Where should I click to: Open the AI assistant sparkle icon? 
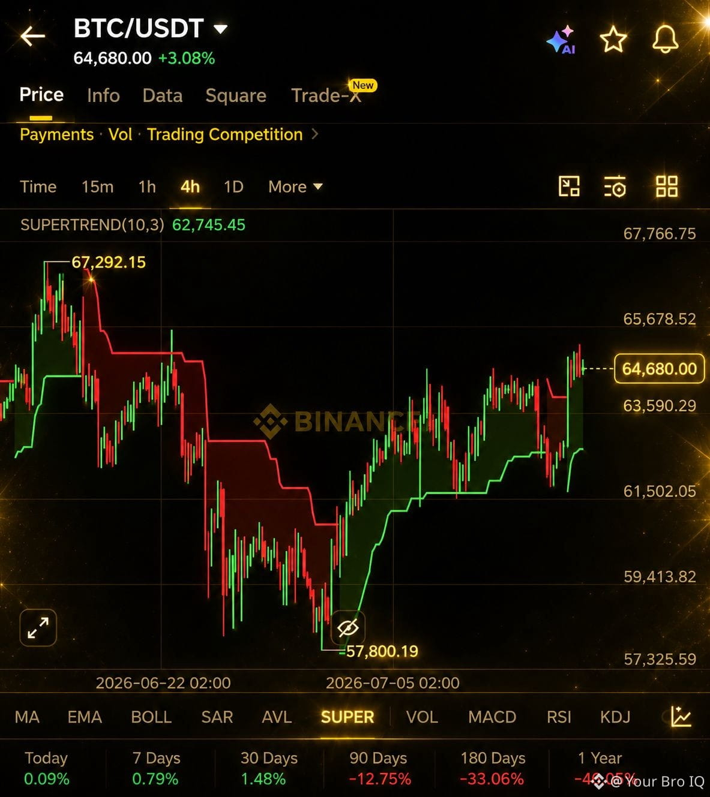pyautogui.click(x=561, y=40)
